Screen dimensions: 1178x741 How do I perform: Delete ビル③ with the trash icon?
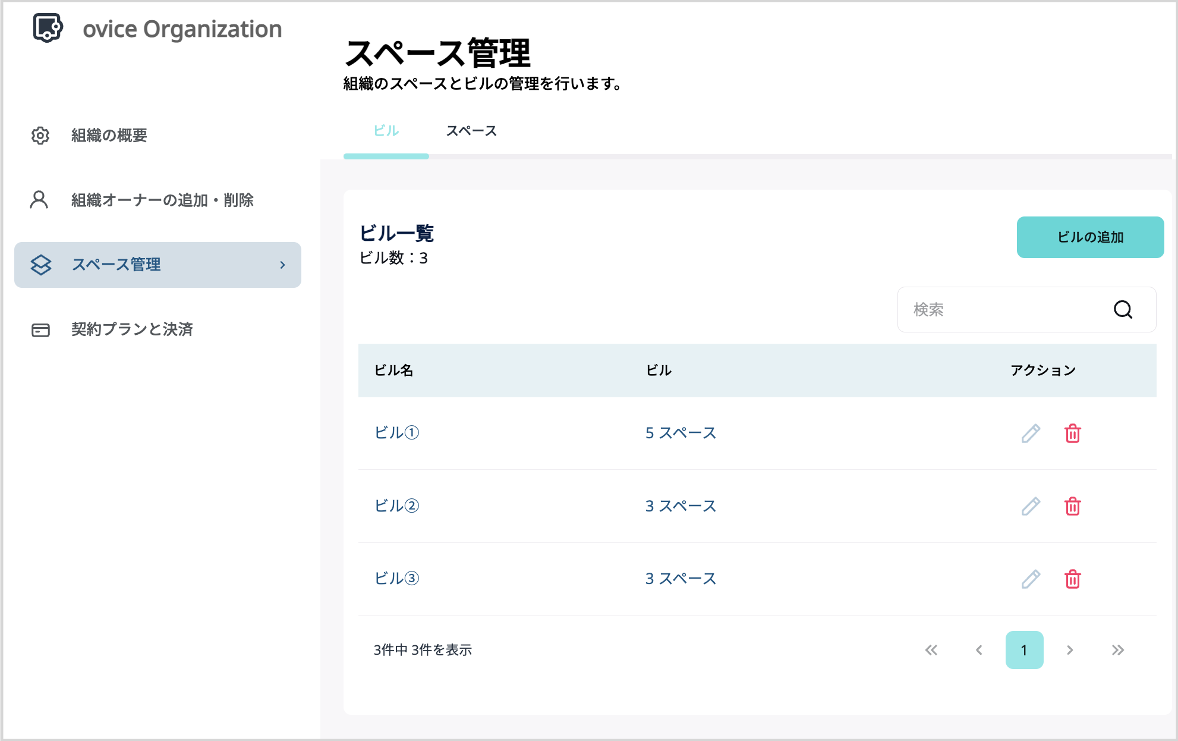(1073, 579)
